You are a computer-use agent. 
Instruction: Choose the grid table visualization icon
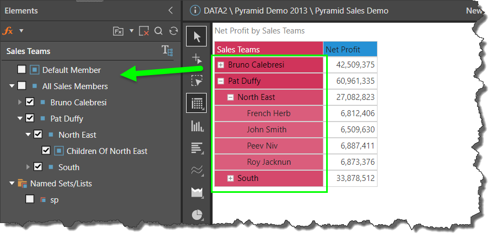click(x=197, y=103)
